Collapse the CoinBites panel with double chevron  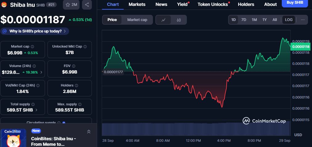[89, 132]
